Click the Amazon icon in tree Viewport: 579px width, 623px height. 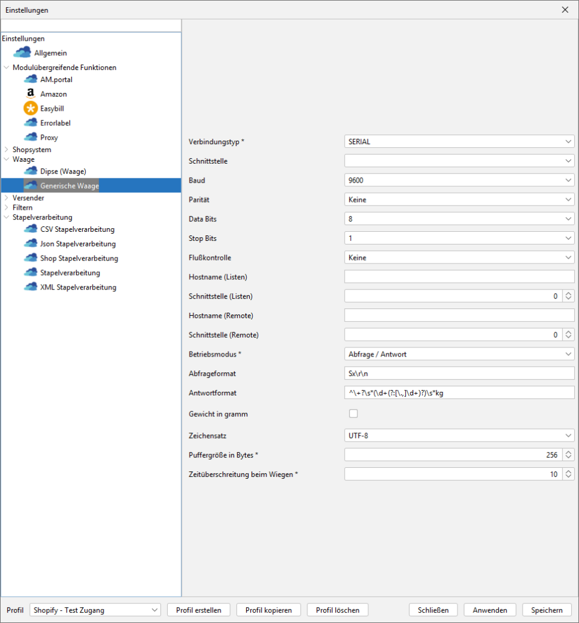pyautogui.click(x=30, y=94)
